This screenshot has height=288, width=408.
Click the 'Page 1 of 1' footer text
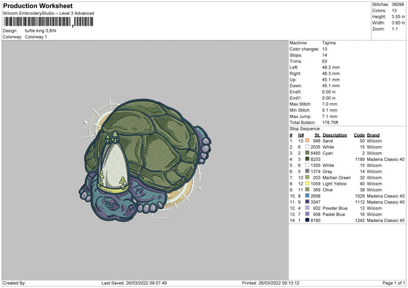tap(394, 283)
